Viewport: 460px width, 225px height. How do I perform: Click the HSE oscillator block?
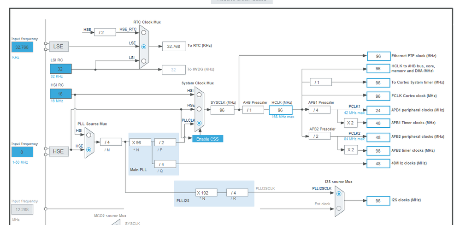point(59,151)
